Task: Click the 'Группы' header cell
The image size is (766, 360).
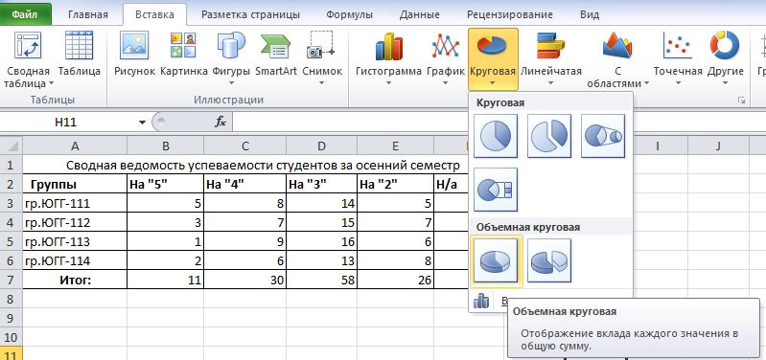Action: tap(75, 185)
